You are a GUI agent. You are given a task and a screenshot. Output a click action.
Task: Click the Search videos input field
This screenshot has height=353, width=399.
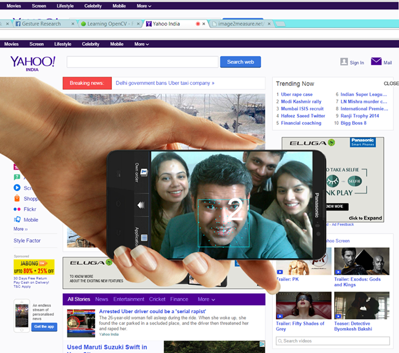coord(333,341)
